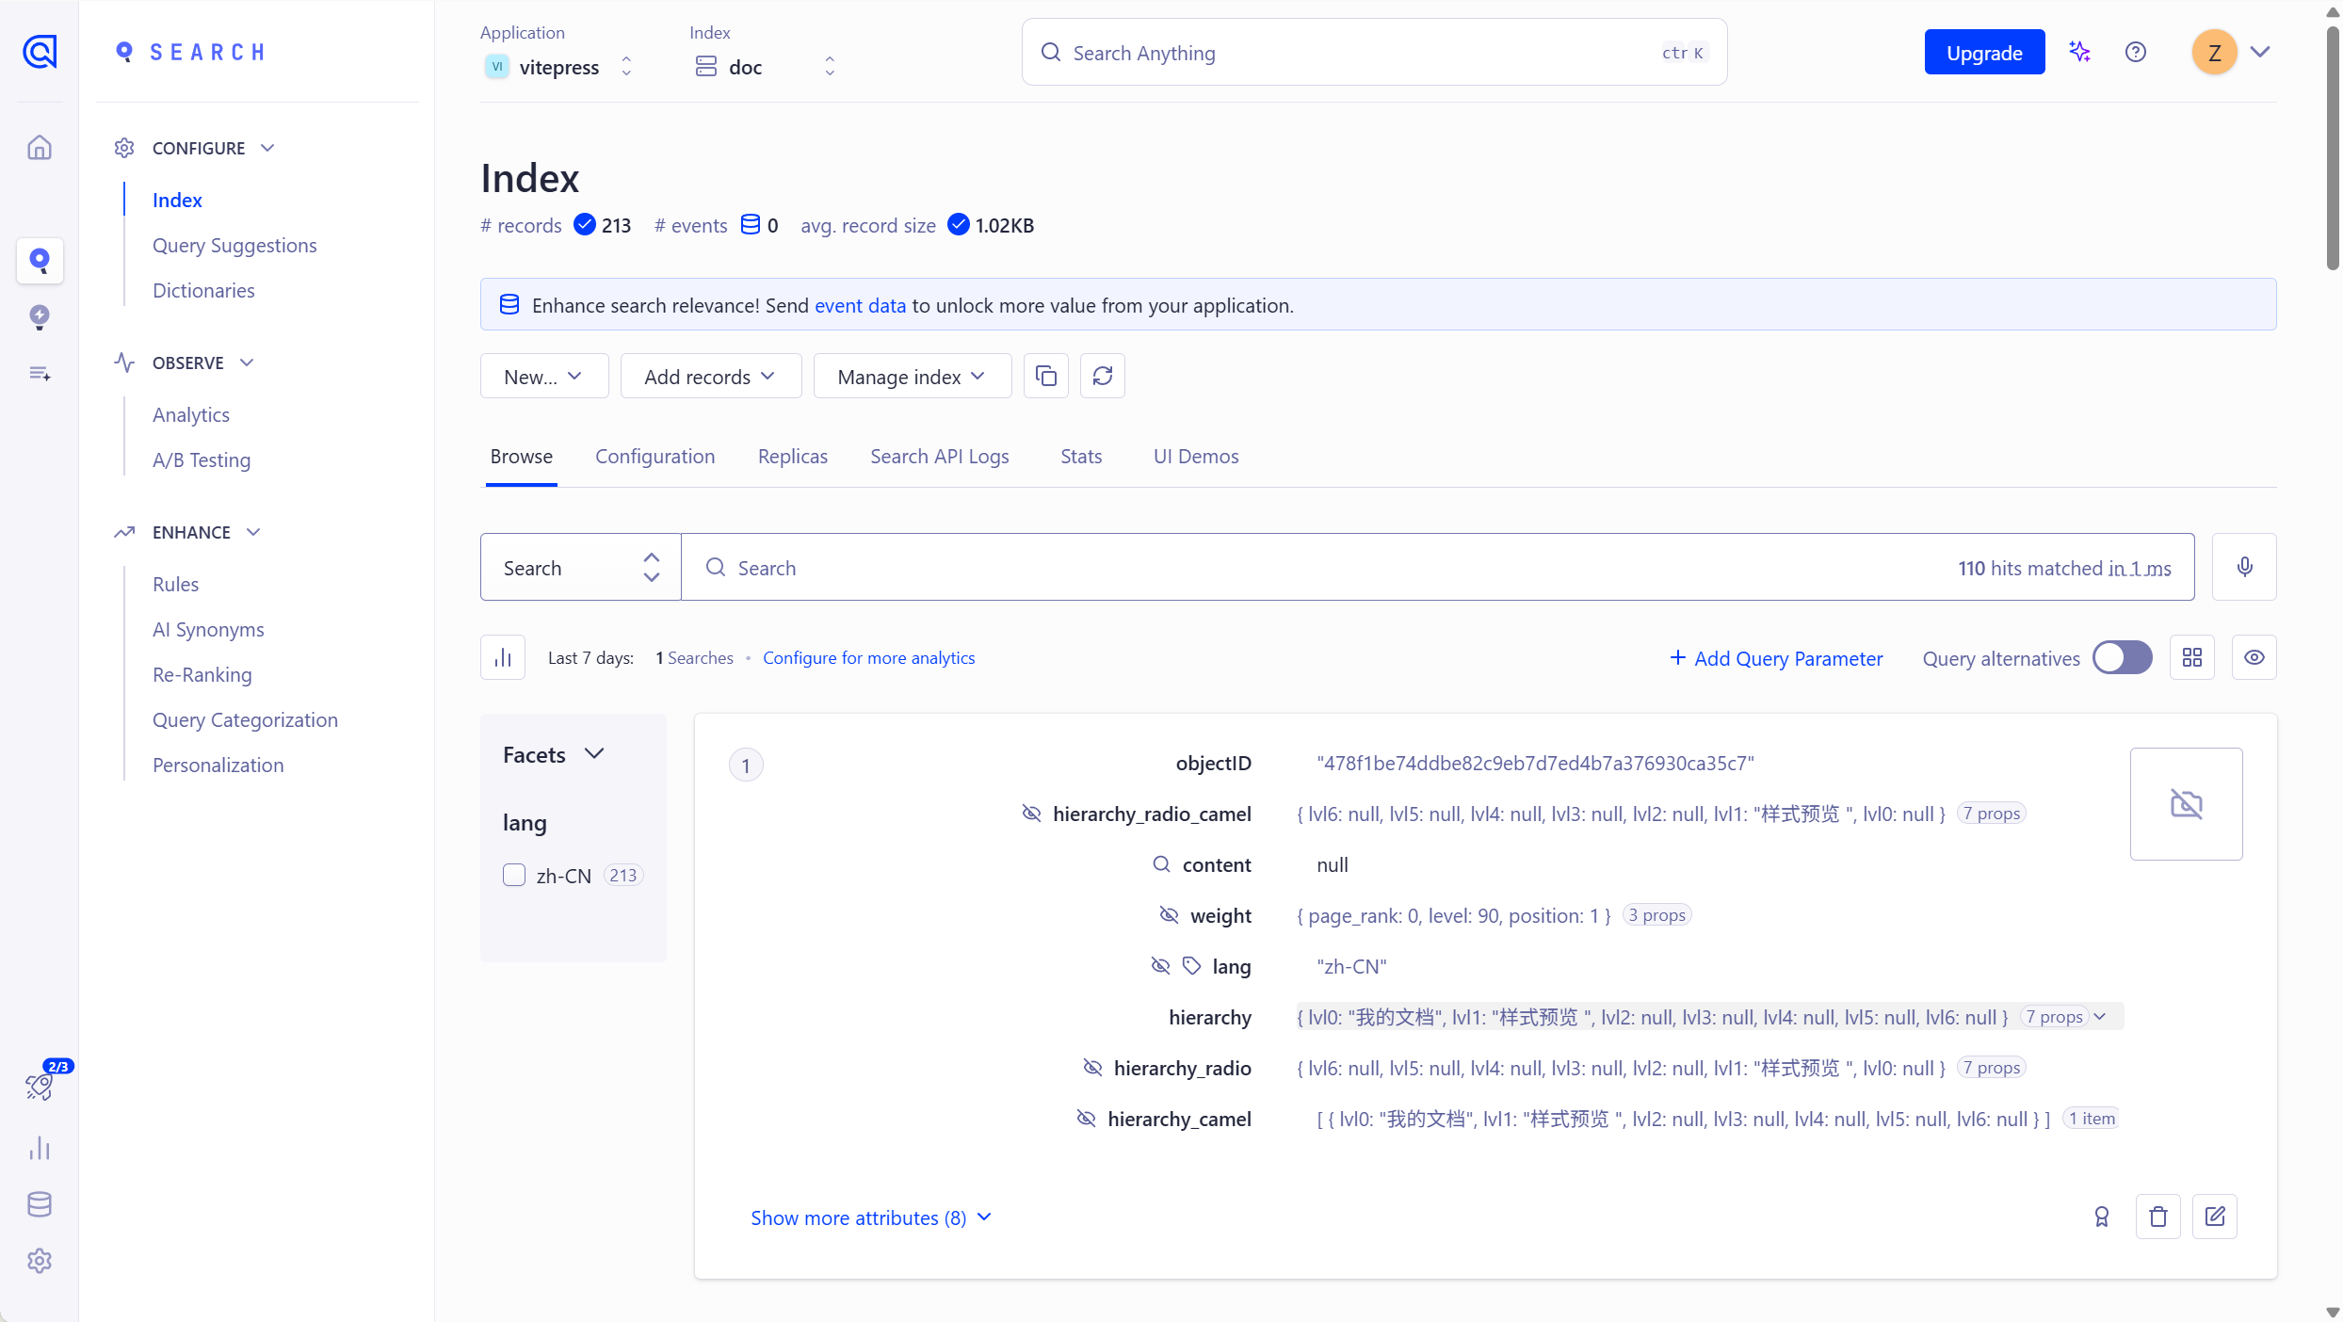Click the help question mark icon
The height and width of the screenshot is (1322, 2343).
(x=2135, y=53)
